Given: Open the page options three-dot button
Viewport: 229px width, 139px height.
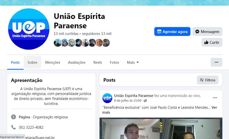Looking at the screenshot, I should [x=216, y=62].
